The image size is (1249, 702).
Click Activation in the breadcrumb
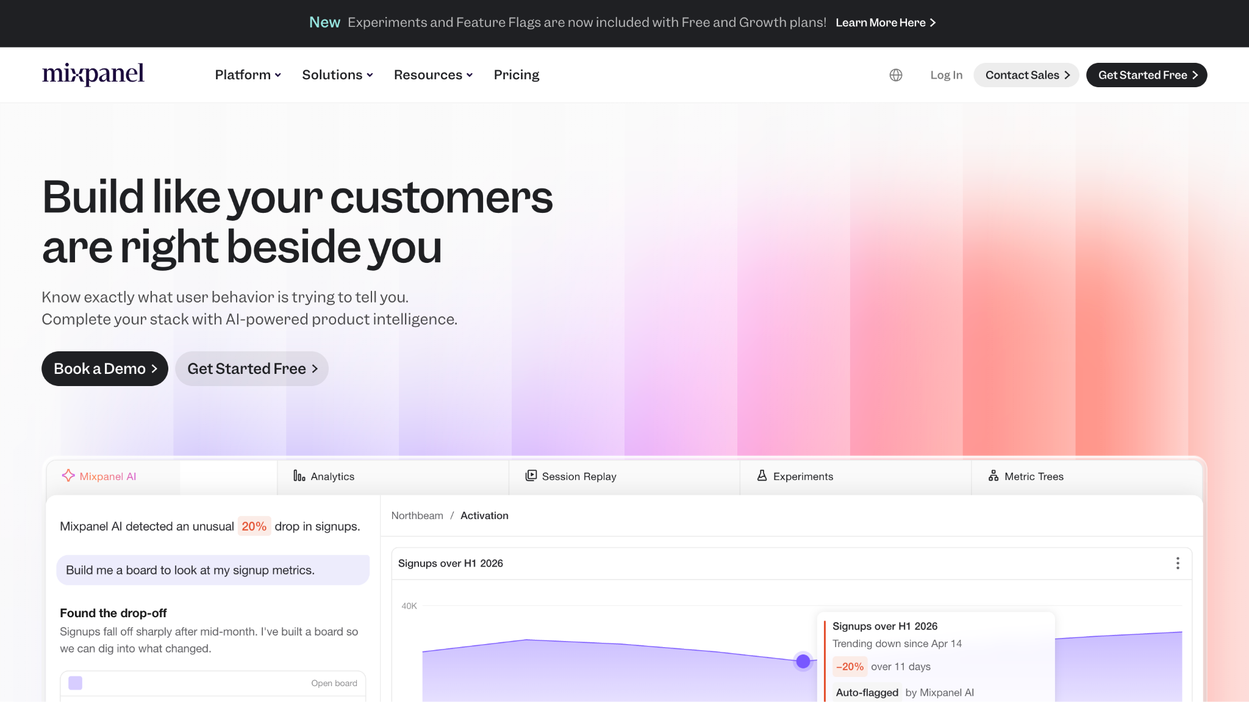point(484,515)
